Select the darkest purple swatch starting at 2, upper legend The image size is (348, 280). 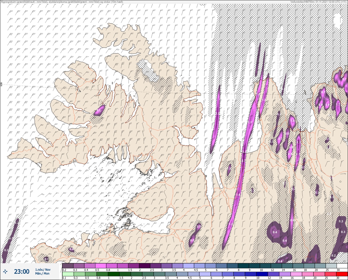(144, 266)
